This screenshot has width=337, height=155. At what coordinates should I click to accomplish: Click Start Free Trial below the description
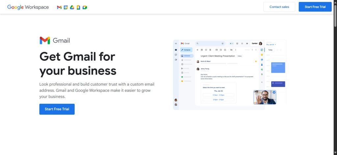(x=57, y=109)
